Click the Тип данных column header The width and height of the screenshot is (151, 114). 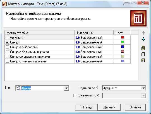[94, 33]
